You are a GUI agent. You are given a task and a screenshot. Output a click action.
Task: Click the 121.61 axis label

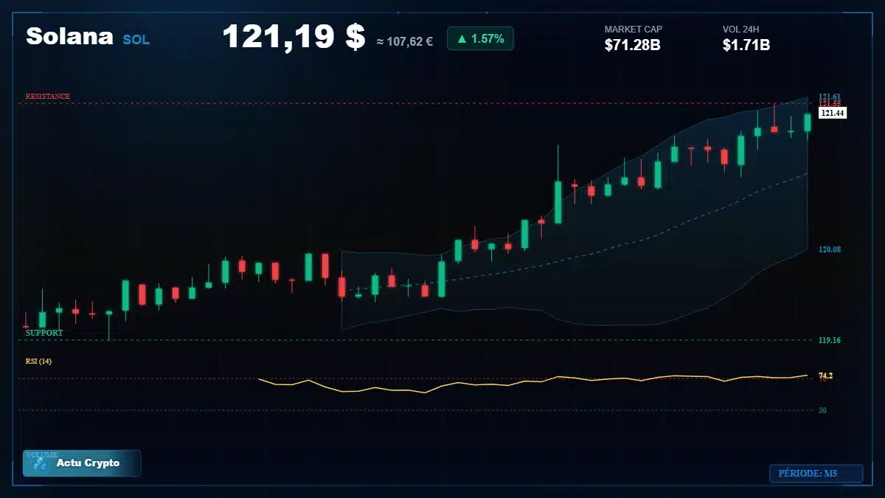[x=830, y=97]
